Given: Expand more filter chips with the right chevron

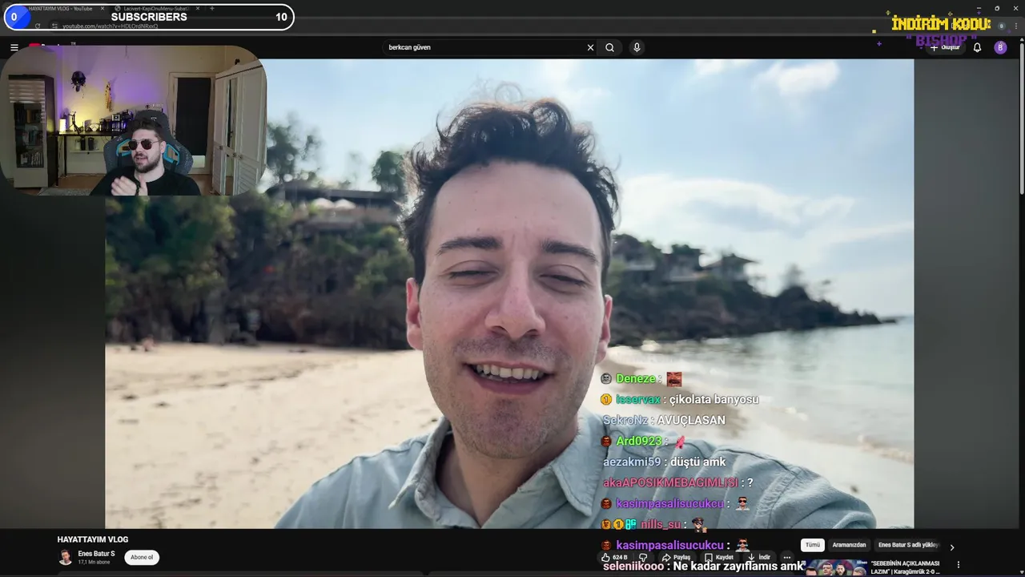Looking at the screenshot, I should pos(952,547).
